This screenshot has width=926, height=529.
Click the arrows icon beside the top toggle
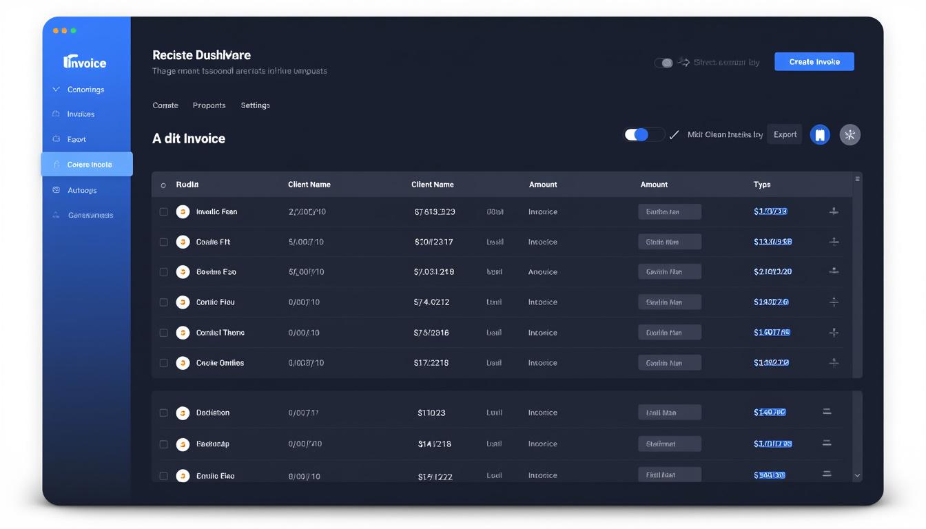[x=684, y=62]
